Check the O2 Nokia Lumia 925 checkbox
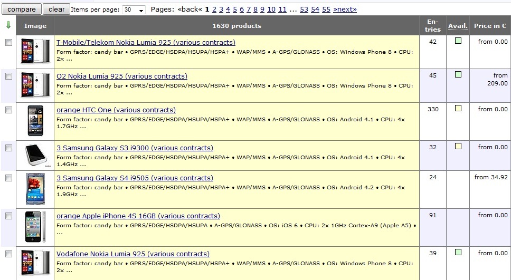511x280 pixels. click(x=9, y=76)
